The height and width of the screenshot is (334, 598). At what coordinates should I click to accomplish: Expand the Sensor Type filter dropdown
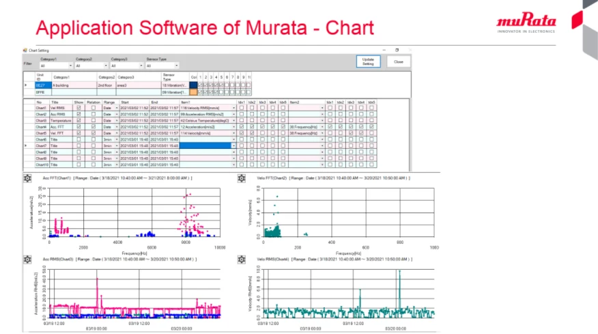[176, 66]
